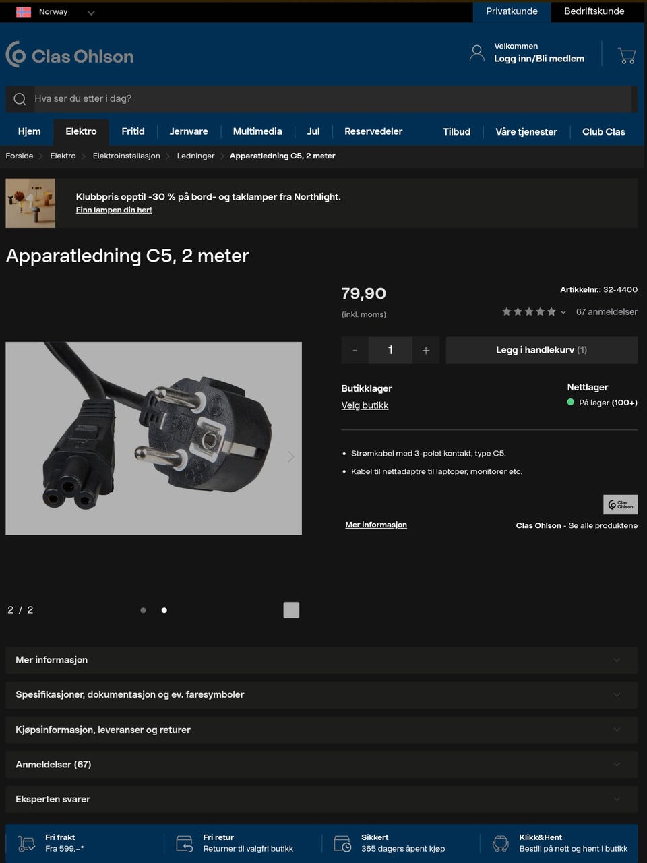647x863 pixels.
Task: Go to Clas Ohlson home via logo
Action: [70, 55]
